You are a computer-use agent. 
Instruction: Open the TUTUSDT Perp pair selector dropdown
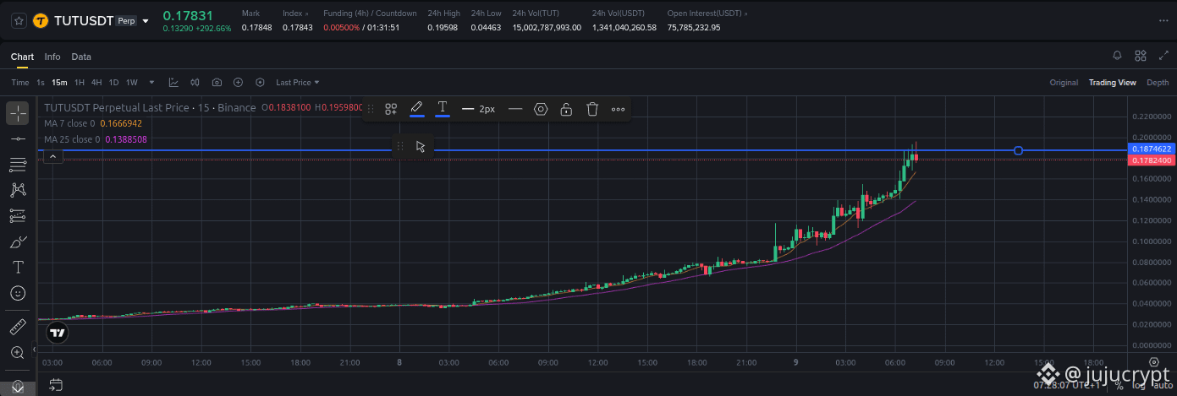point(146,21)
